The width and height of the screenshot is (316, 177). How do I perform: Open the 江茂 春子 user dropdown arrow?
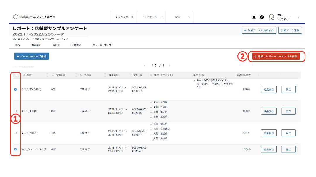point(298,17)
